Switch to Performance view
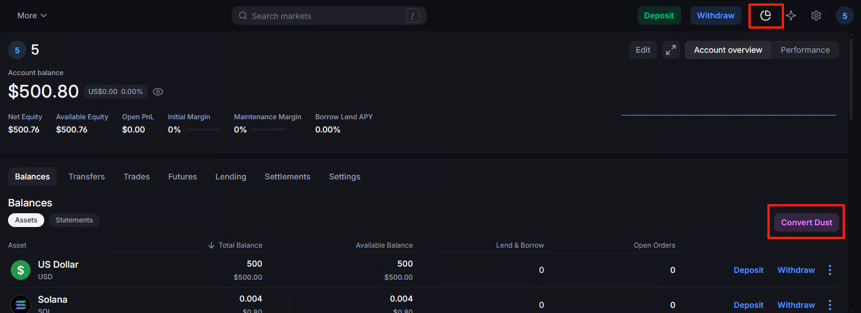This screenshot has height=313, width=861. coord(805,50)
